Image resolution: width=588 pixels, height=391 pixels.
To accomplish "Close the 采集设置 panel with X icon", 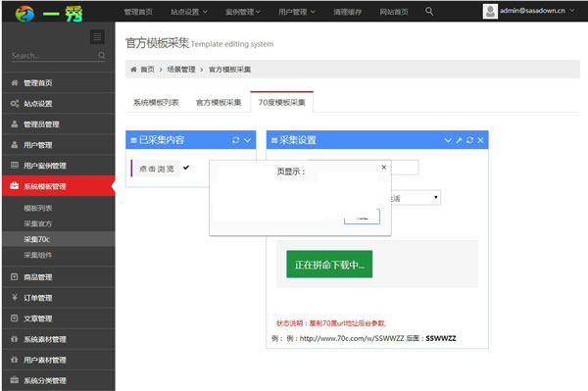I will pos(481,140).
